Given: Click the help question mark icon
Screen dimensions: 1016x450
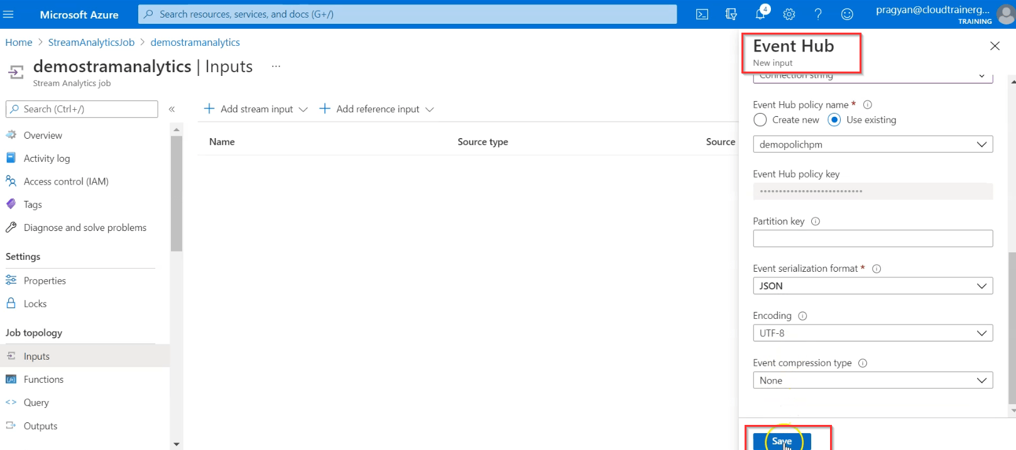Looking at the screenshot, I should click(818, 14).
